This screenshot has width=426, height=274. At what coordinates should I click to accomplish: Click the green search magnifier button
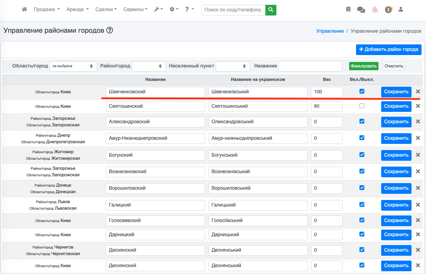(x=271, y=10)
